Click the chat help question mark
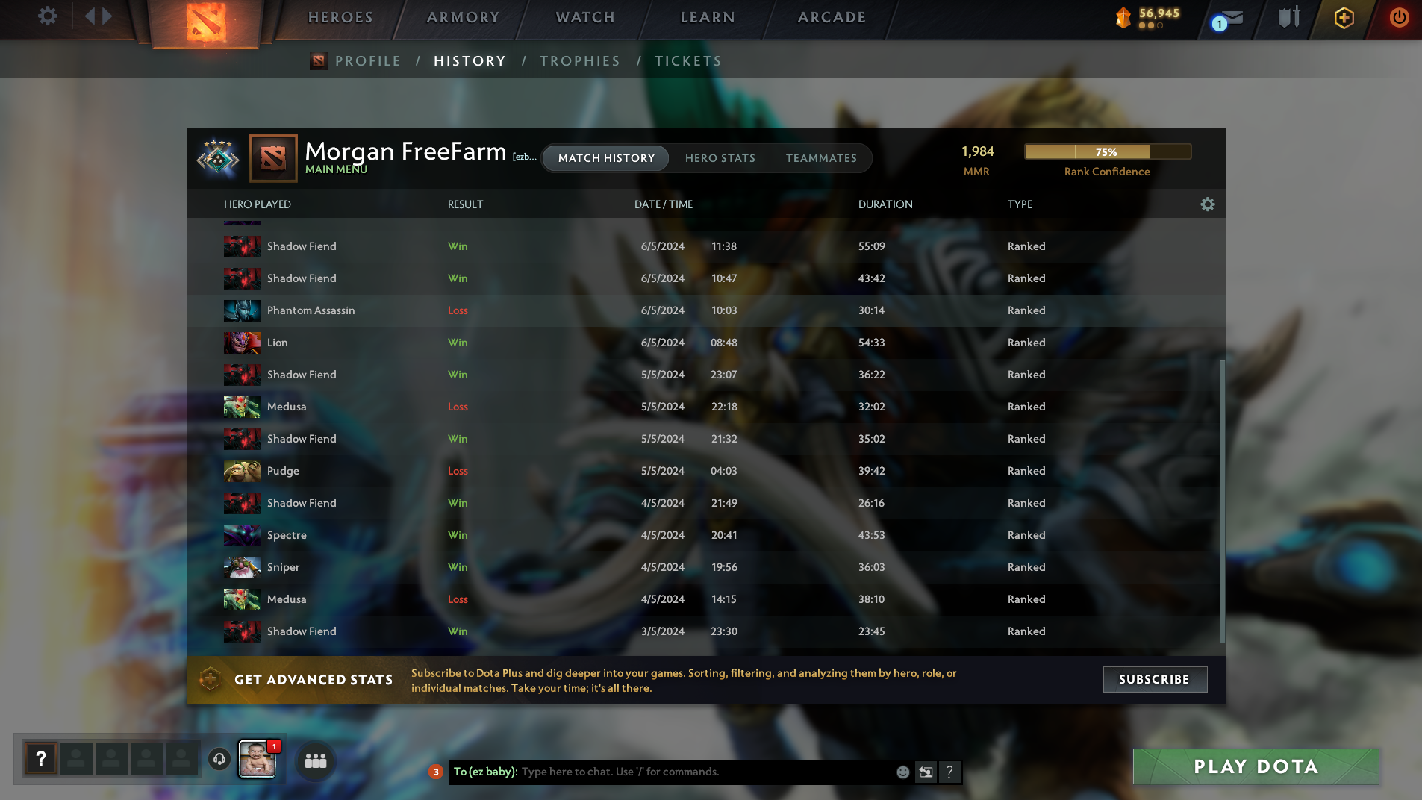This screenshot has height=800, width=1422. 949,772
